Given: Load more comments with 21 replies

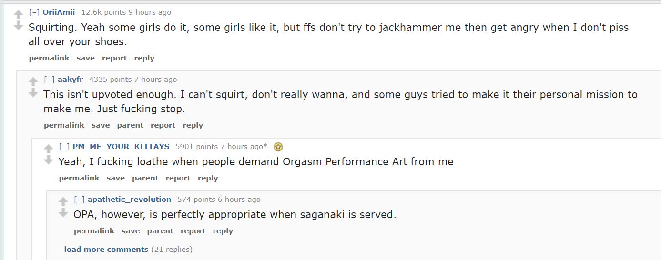Looking at the screenshot, I should click(106, 250).
